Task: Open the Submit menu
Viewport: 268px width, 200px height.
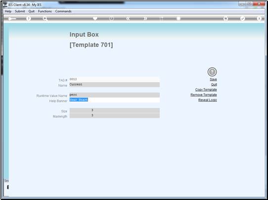Action: click(x=20, y=11)
